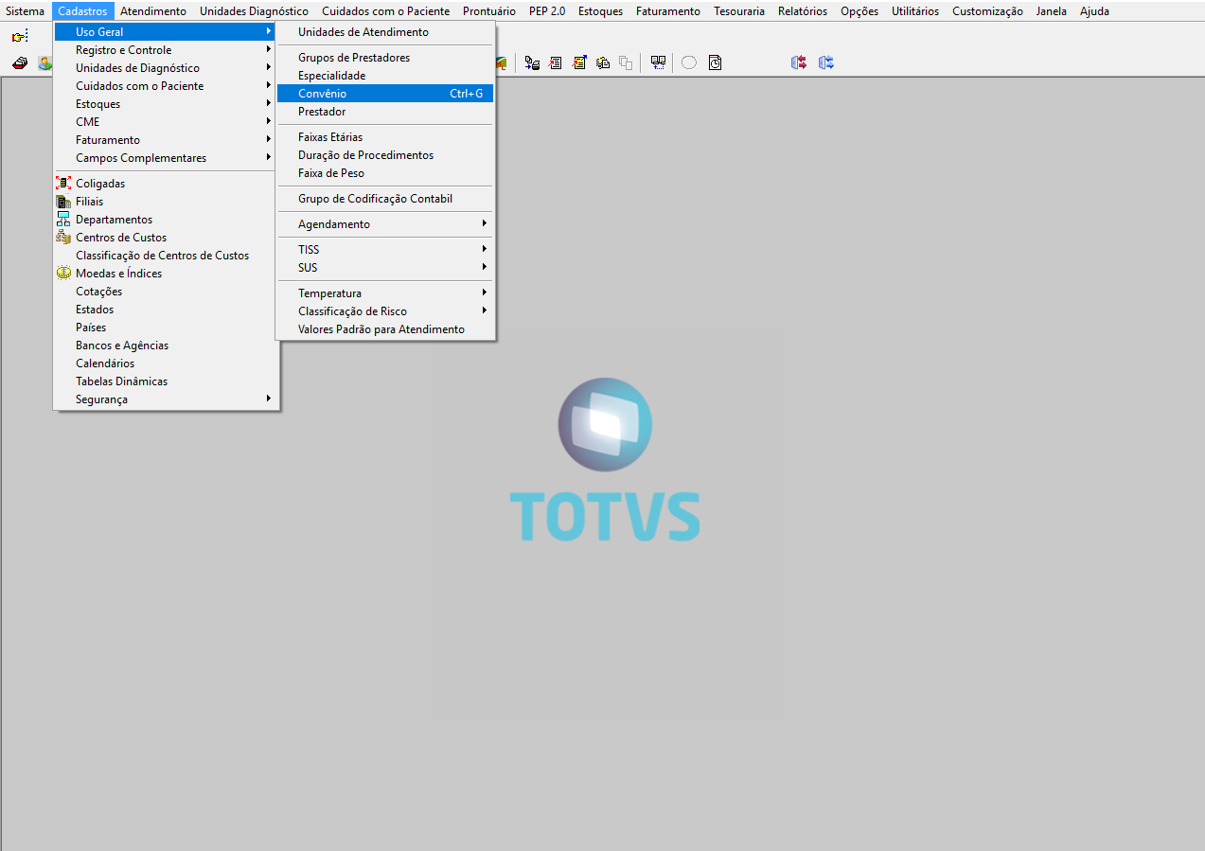Expand the Agendamento submenu
The image size is (1205, 851).
[x=385, y=224]
